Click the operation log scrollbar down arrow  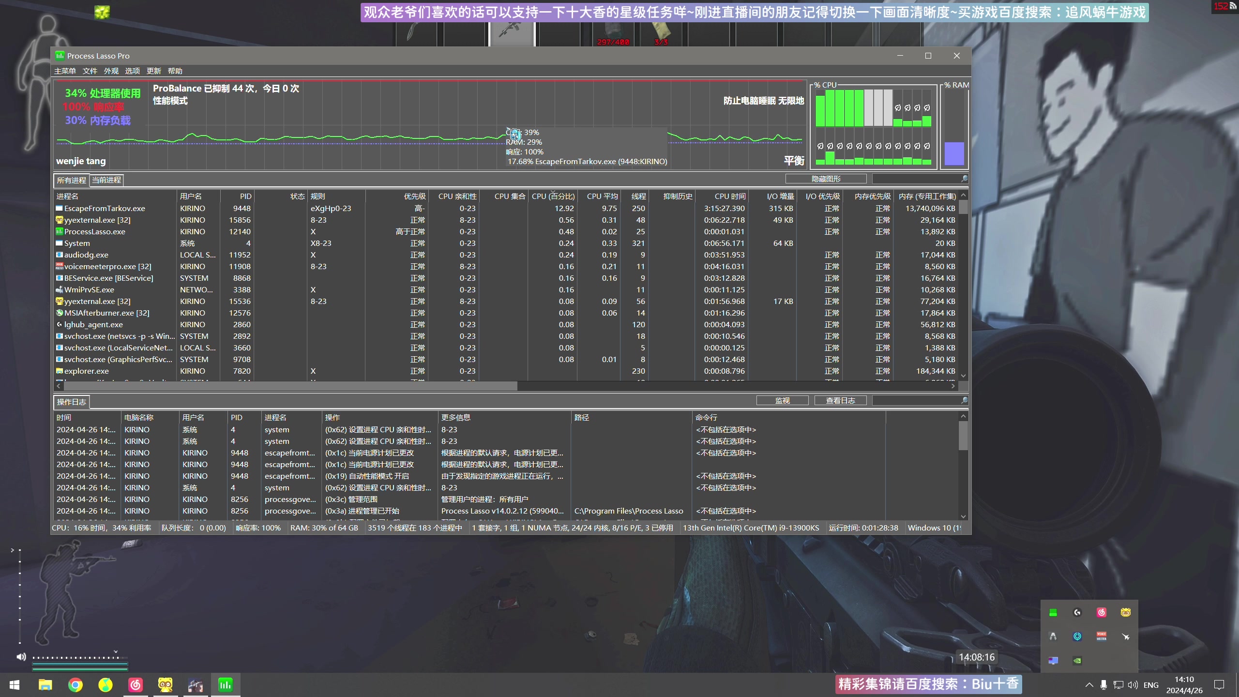pyautogui.click(x=964, y=516)
